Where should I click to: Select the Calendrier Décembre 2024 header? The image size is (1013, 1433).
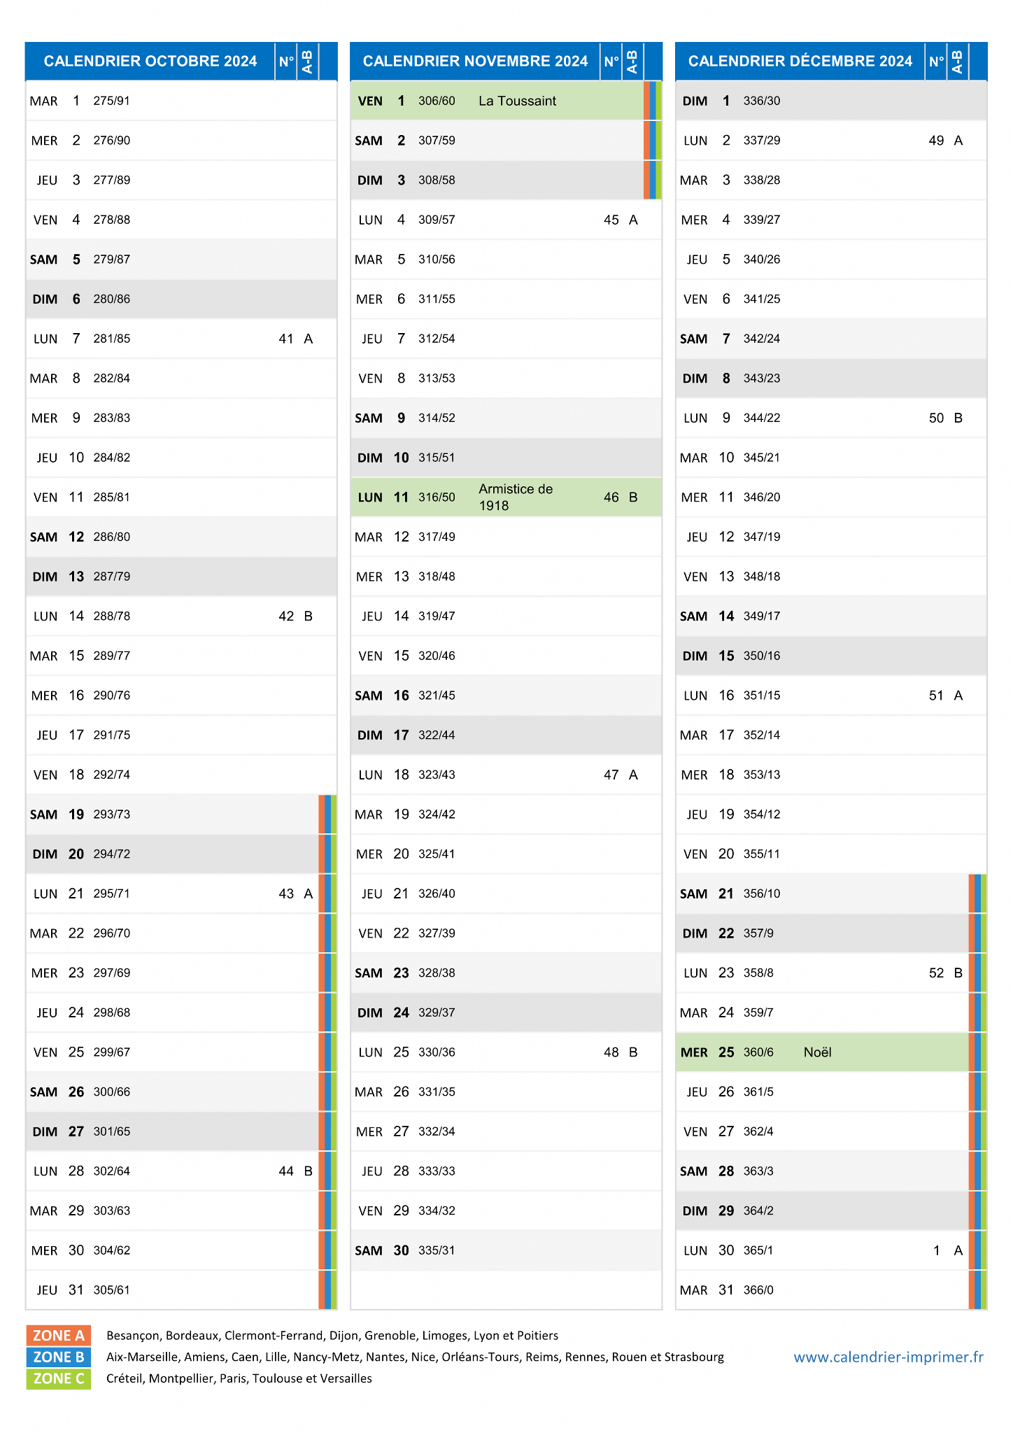(x=800, y=62)
